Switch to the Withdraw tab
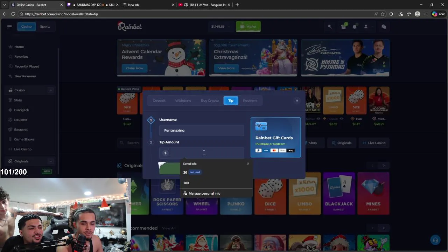The width and height of the screenshot is (448, 252). (x=183, y=100)
